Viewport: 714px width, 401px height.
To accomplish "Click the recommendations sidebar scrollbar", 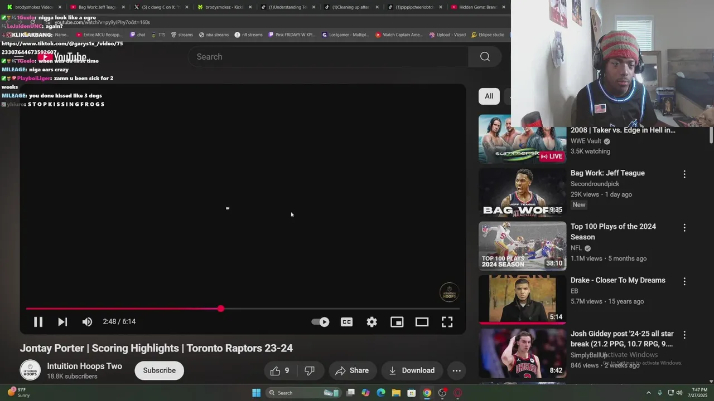I will [711, 134].
